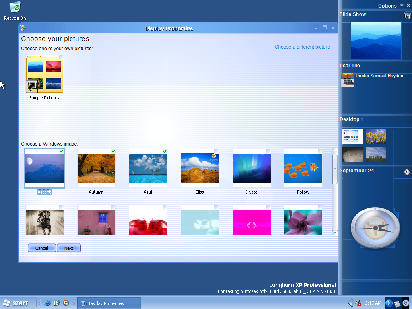Click the Cancel button

click(42, 248)
